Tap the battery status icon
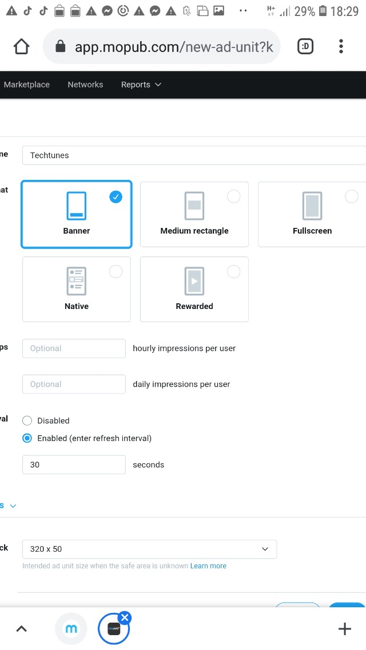Screen dimensions: 366x650 click(x=323, y=11)
